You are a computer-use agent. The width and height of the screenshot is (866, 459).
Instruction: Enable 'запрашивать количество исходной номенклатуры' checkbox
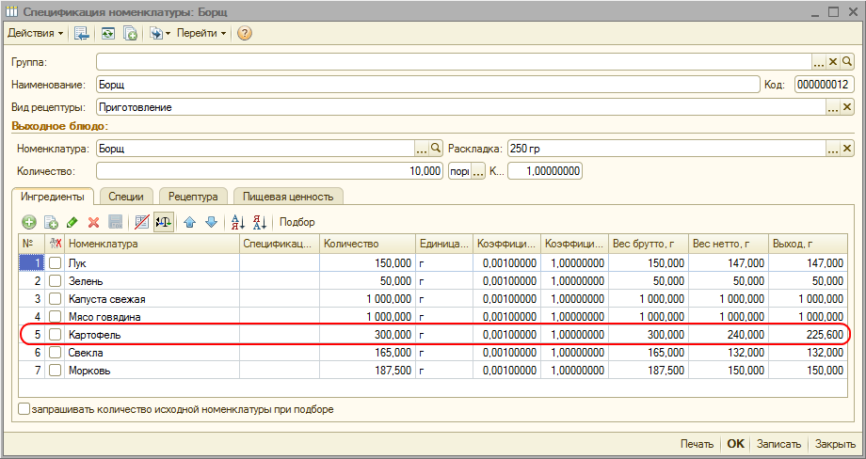(24, 410)
